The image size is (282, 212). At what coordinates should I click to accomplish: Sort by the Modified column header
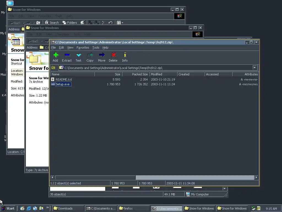click(x=163, y=74)
